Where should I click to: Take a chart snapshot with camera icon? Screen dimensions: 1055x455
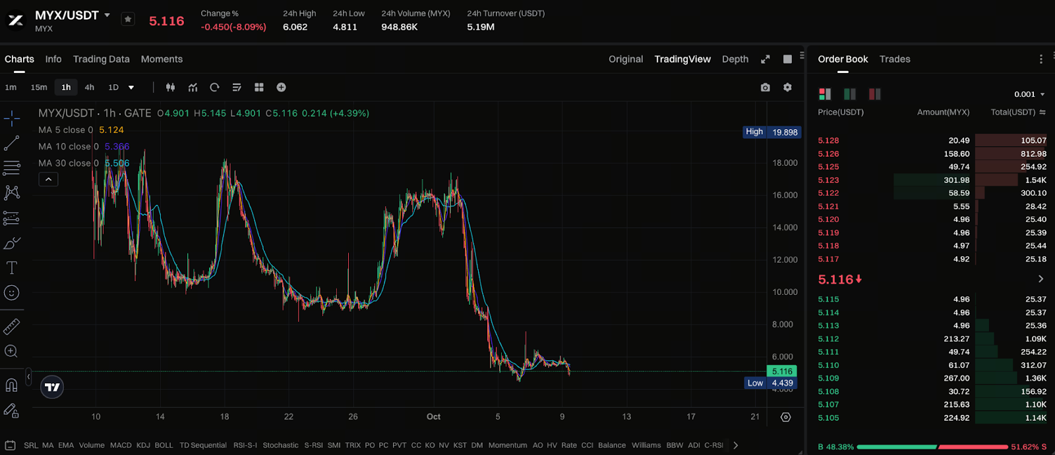coord(765,88)
